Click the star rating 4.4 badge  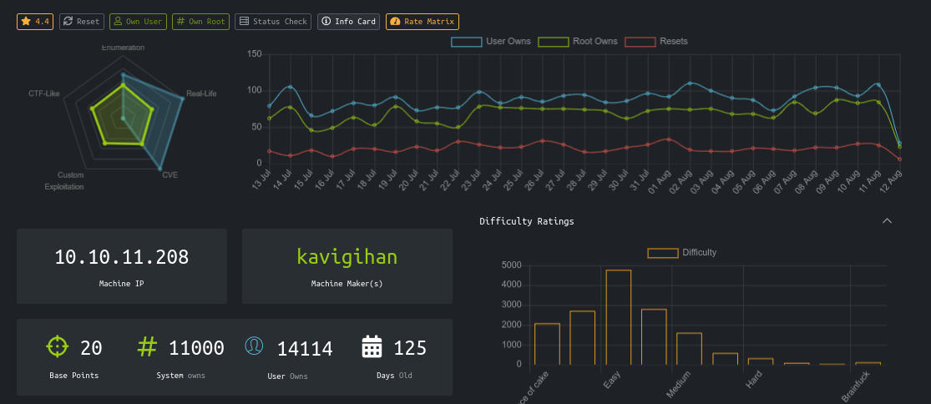point(35,21)
